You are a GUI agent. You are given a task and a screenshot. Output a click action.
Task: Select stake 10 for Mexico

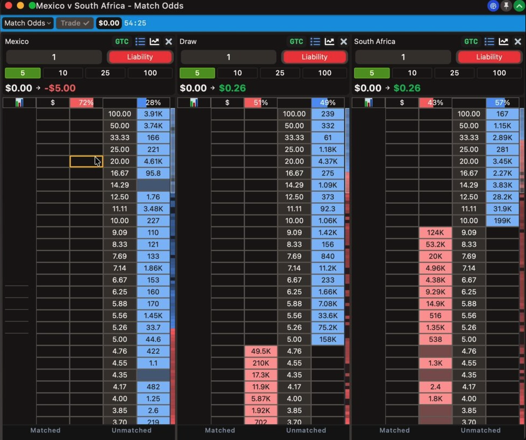click(x=63, y=73)
